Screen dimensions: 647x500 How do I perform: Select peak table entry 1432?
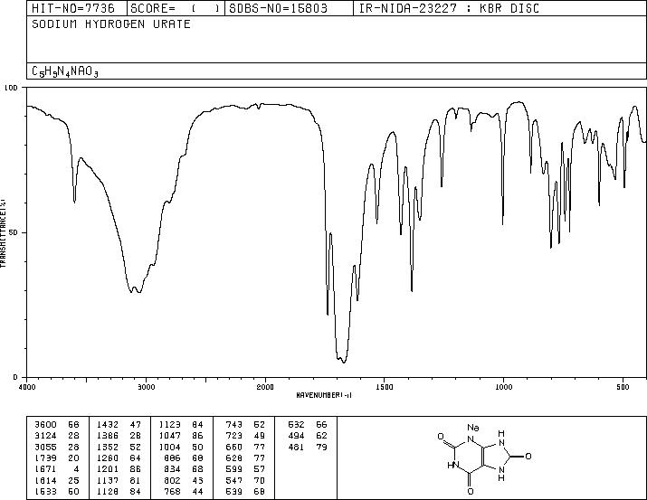pos(108,425)
